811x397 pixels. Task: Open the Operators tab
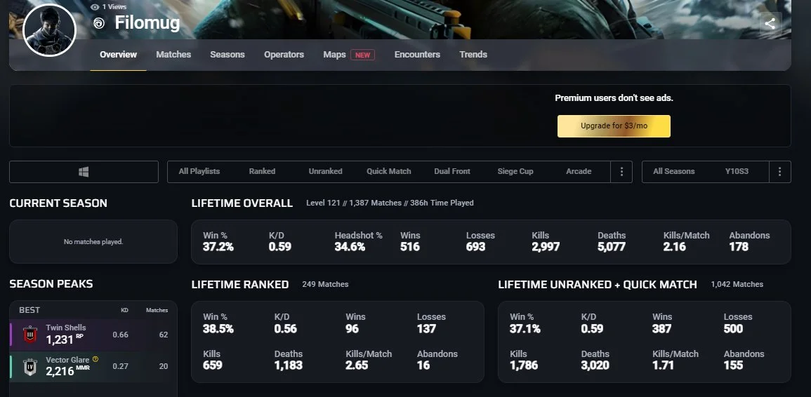[x=284, y=55]
